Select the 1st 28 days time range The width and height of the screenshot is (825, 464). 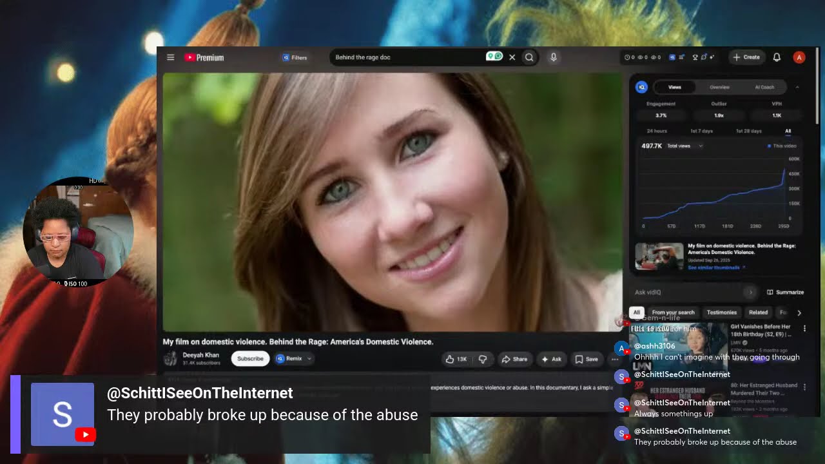(748, 131)
